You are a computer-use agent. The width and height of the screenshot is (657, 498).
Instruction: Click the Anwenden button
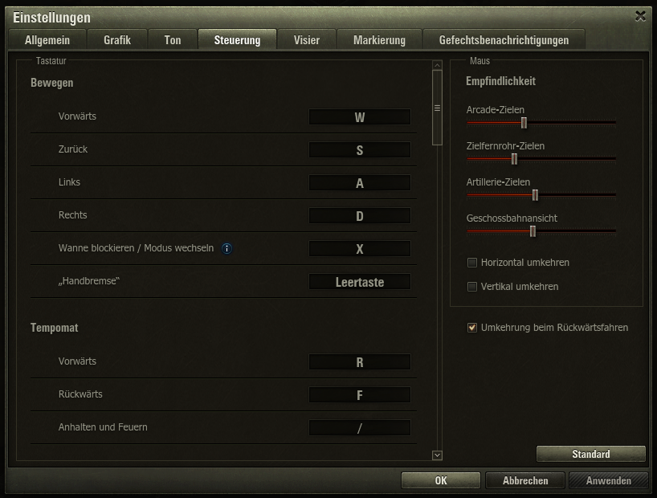pos(608,480)
